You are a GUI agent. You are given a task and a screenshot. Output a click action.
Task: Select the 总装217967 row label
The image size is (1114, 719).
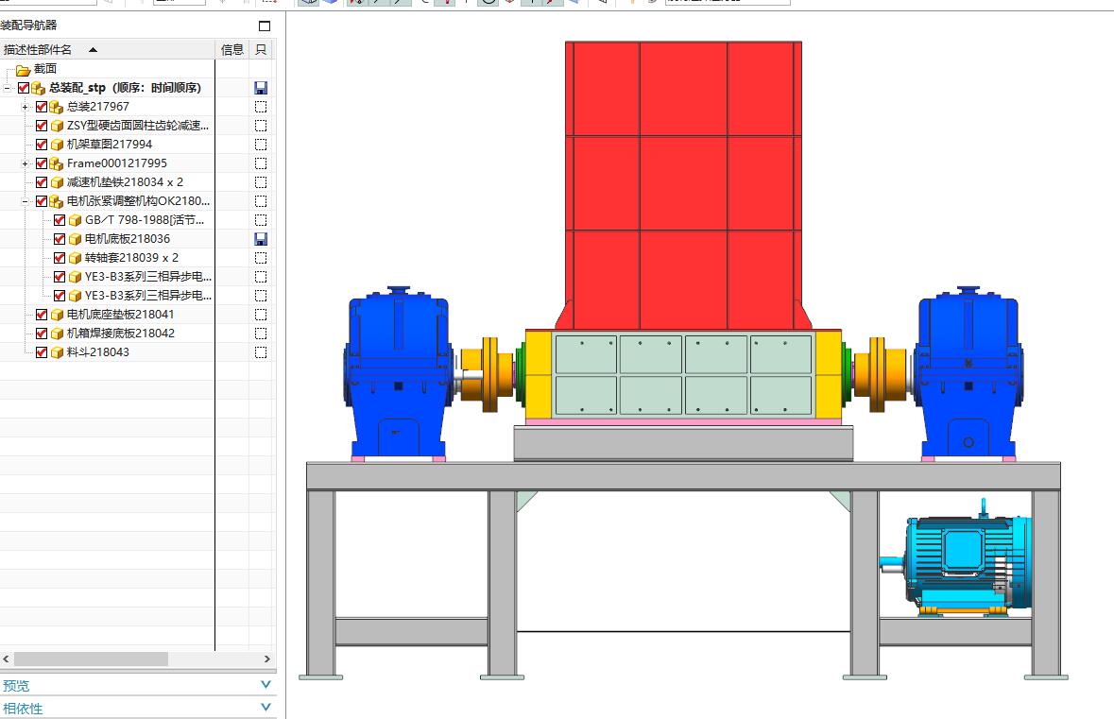pos(98,107)
